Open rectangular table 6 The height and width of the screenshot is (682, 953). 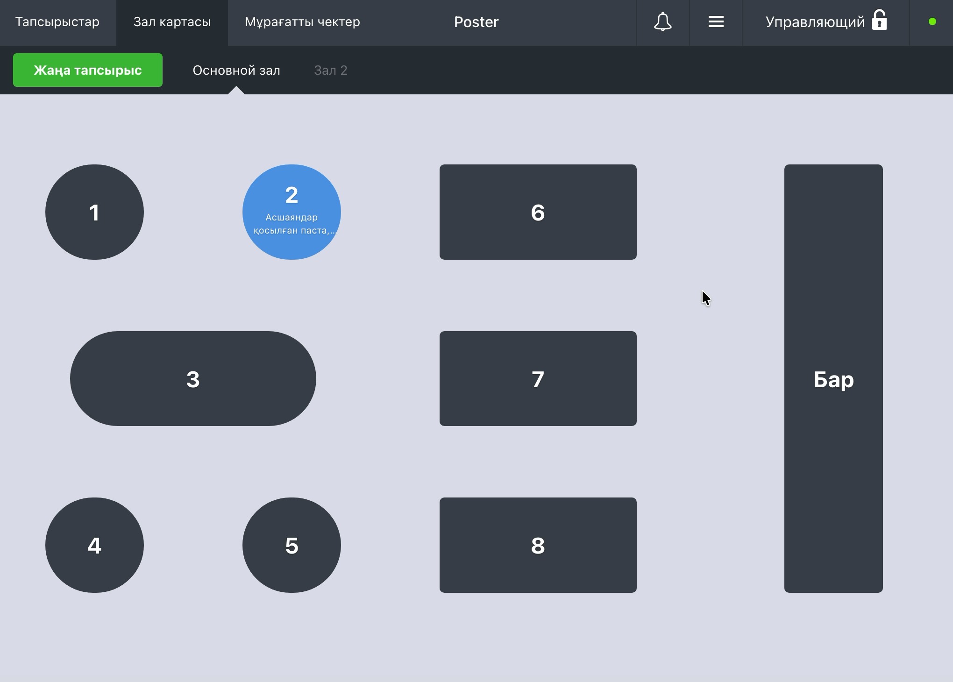point(538,212)
